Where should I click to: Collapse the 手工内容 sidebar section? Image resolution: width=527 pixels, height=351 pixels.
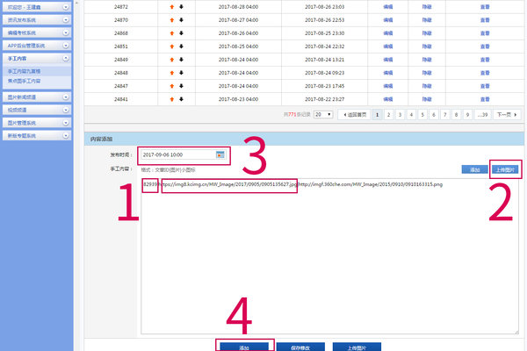click(x=65, y=57)
